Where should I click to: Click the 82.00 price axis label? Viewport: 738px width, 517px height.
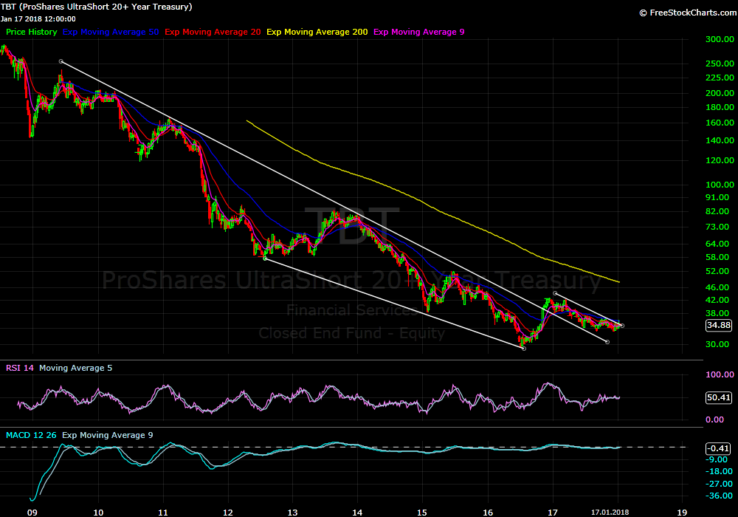point(717,211)
